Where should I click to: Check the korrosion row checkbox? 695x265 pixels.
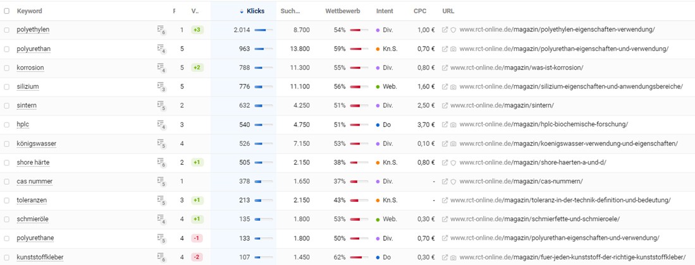(x=6, y=68)
